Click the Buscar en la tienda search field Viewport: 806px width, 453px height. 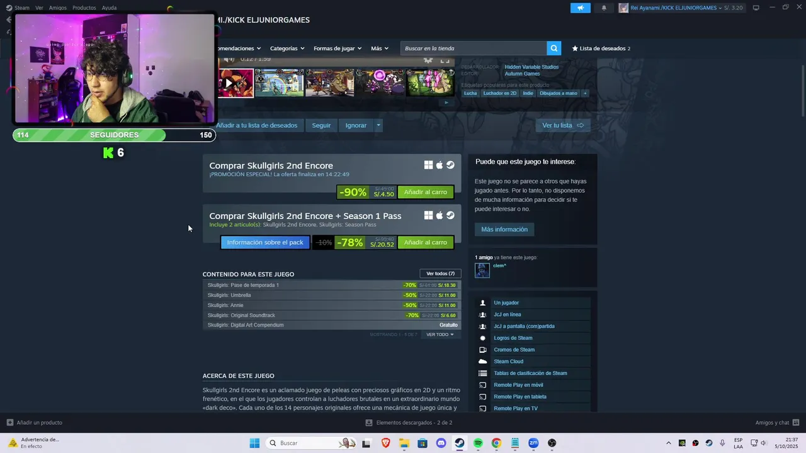pos(474,48)
